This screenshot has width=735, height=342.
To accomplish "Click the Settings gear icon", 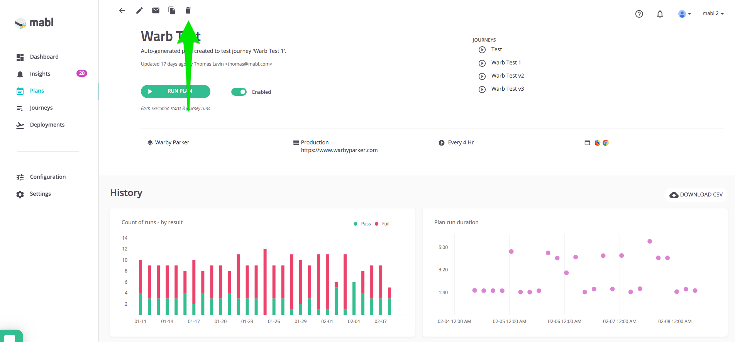I will [20, 195].
